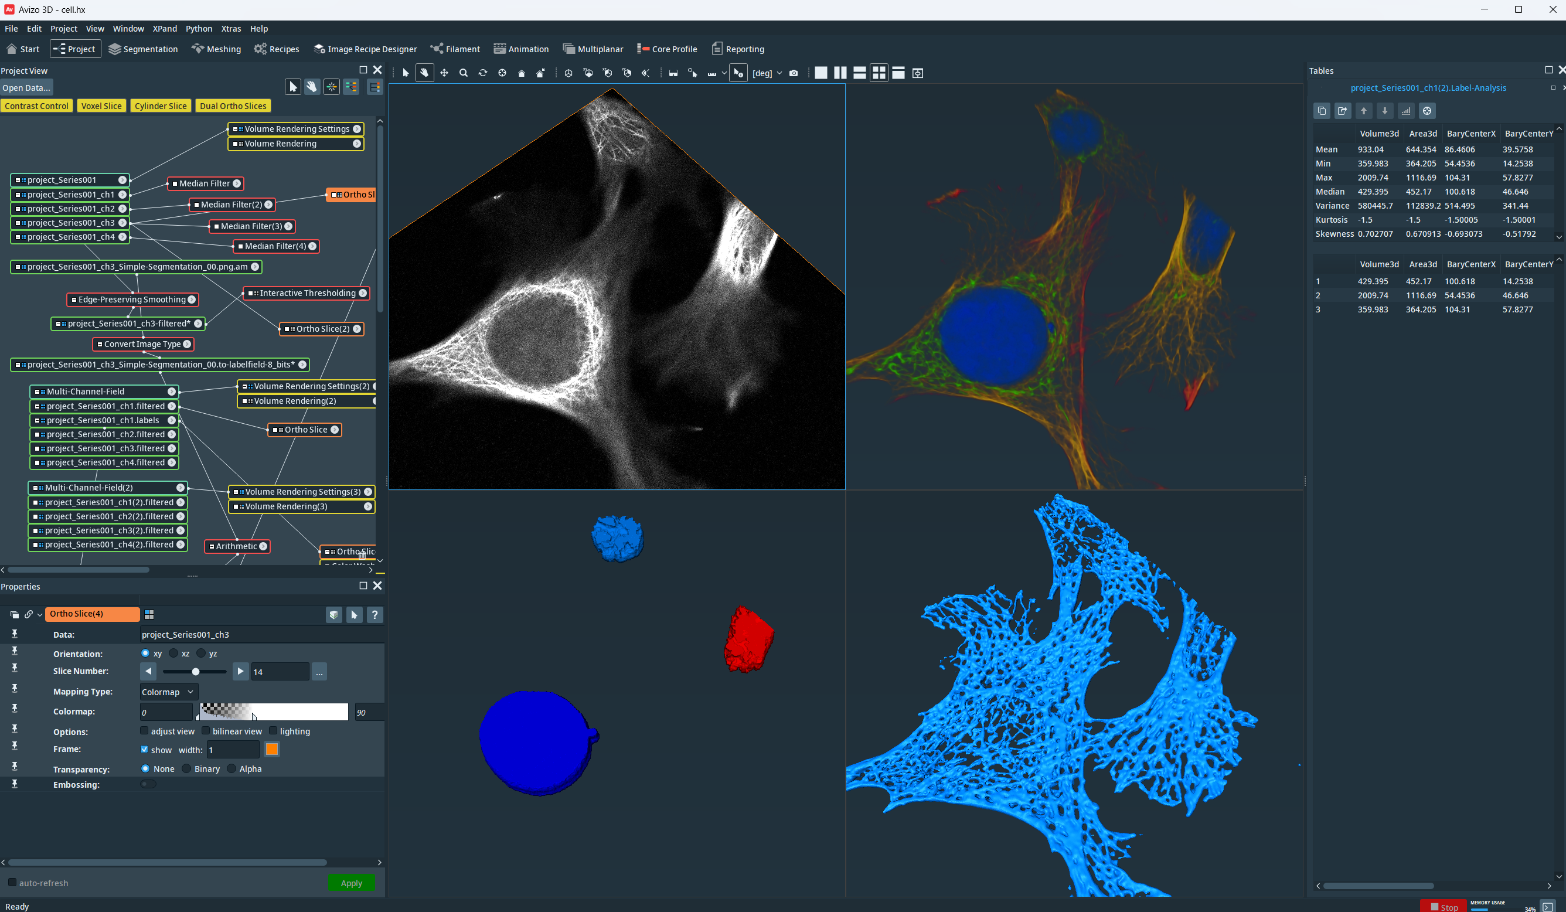
Task: Click the Open Data button
Action: point(26,88)
